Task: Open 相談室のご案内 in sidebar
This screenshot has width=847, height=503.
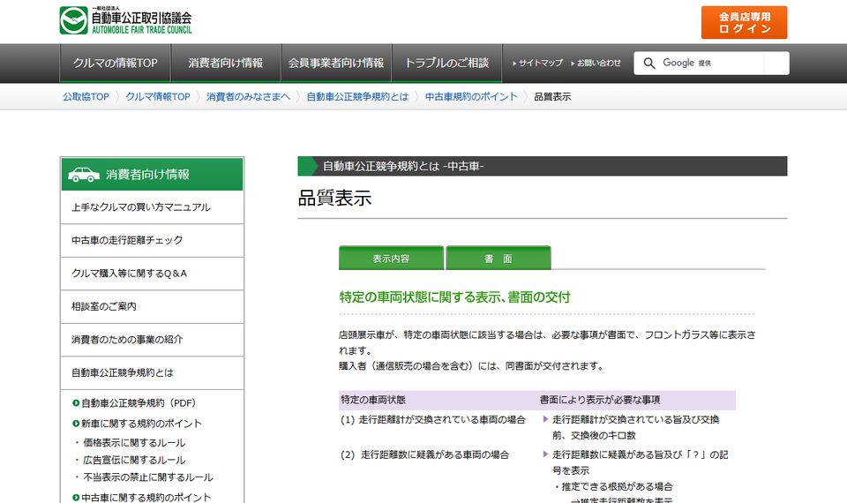Action: coord(153,306)
